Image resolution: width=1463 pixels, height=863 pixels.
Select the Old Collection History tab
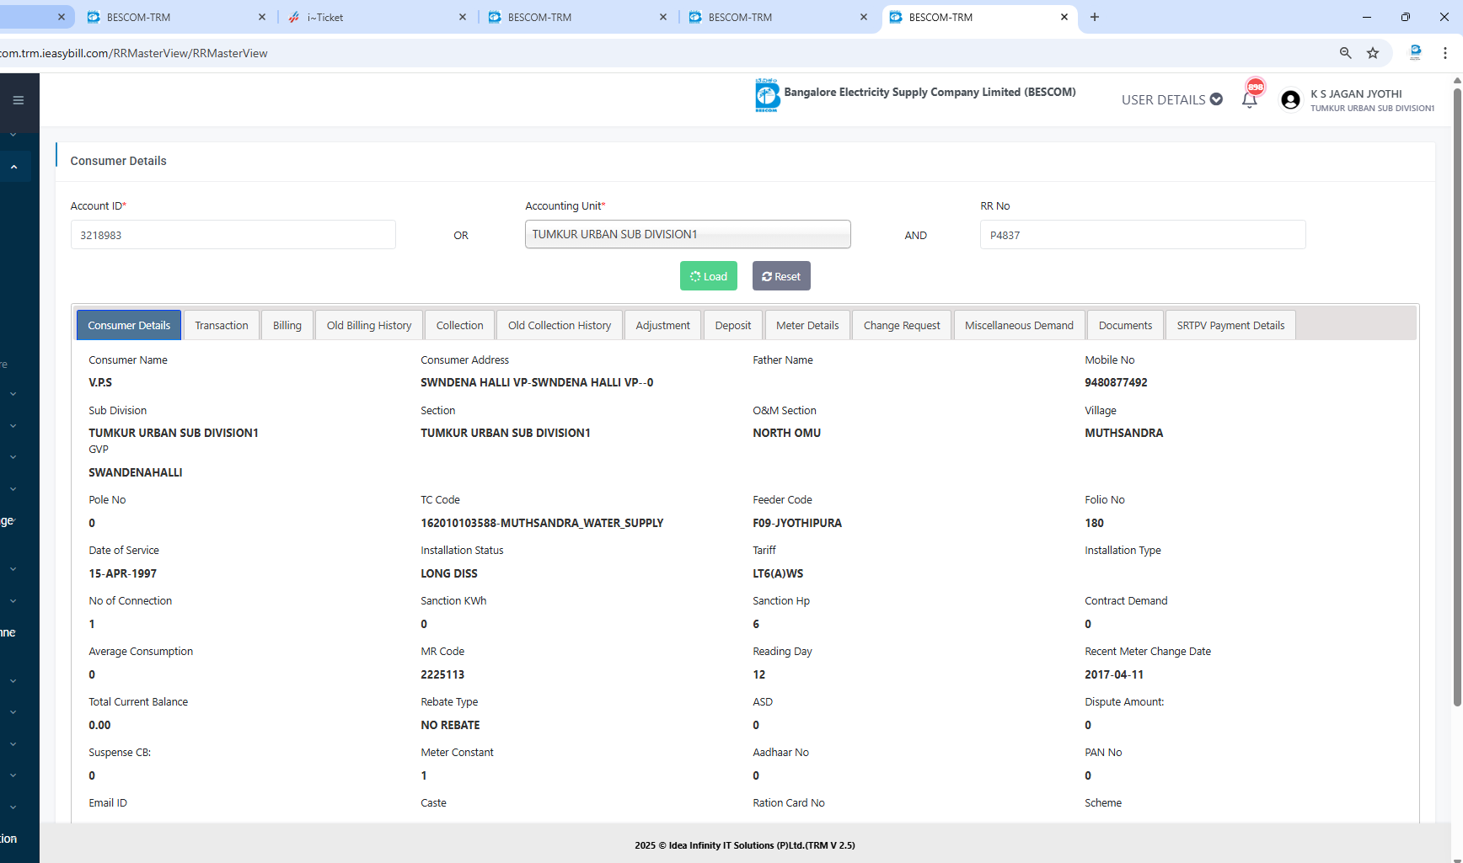(559, 326)
